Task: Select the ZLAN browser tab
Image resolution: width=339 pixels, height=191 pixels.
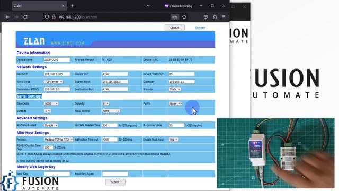Action: (x=39, y=6)
